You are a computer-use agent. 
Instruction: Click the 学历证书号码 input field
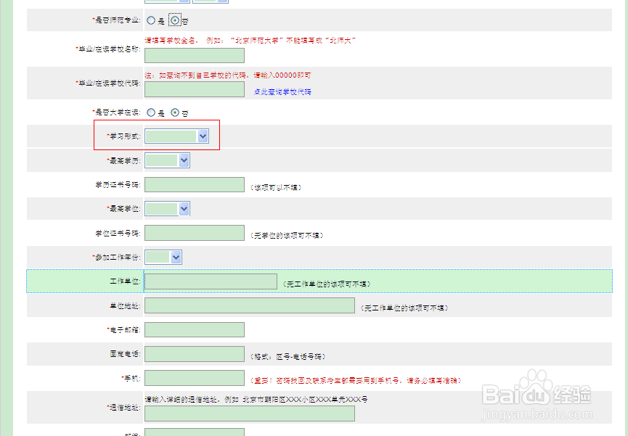[194, 184]
